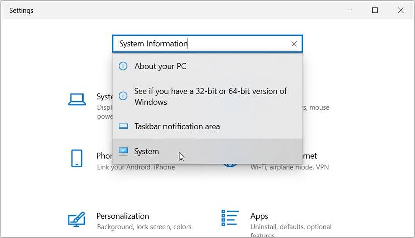Select the "About your PC" search suggestion

[160, 66]
